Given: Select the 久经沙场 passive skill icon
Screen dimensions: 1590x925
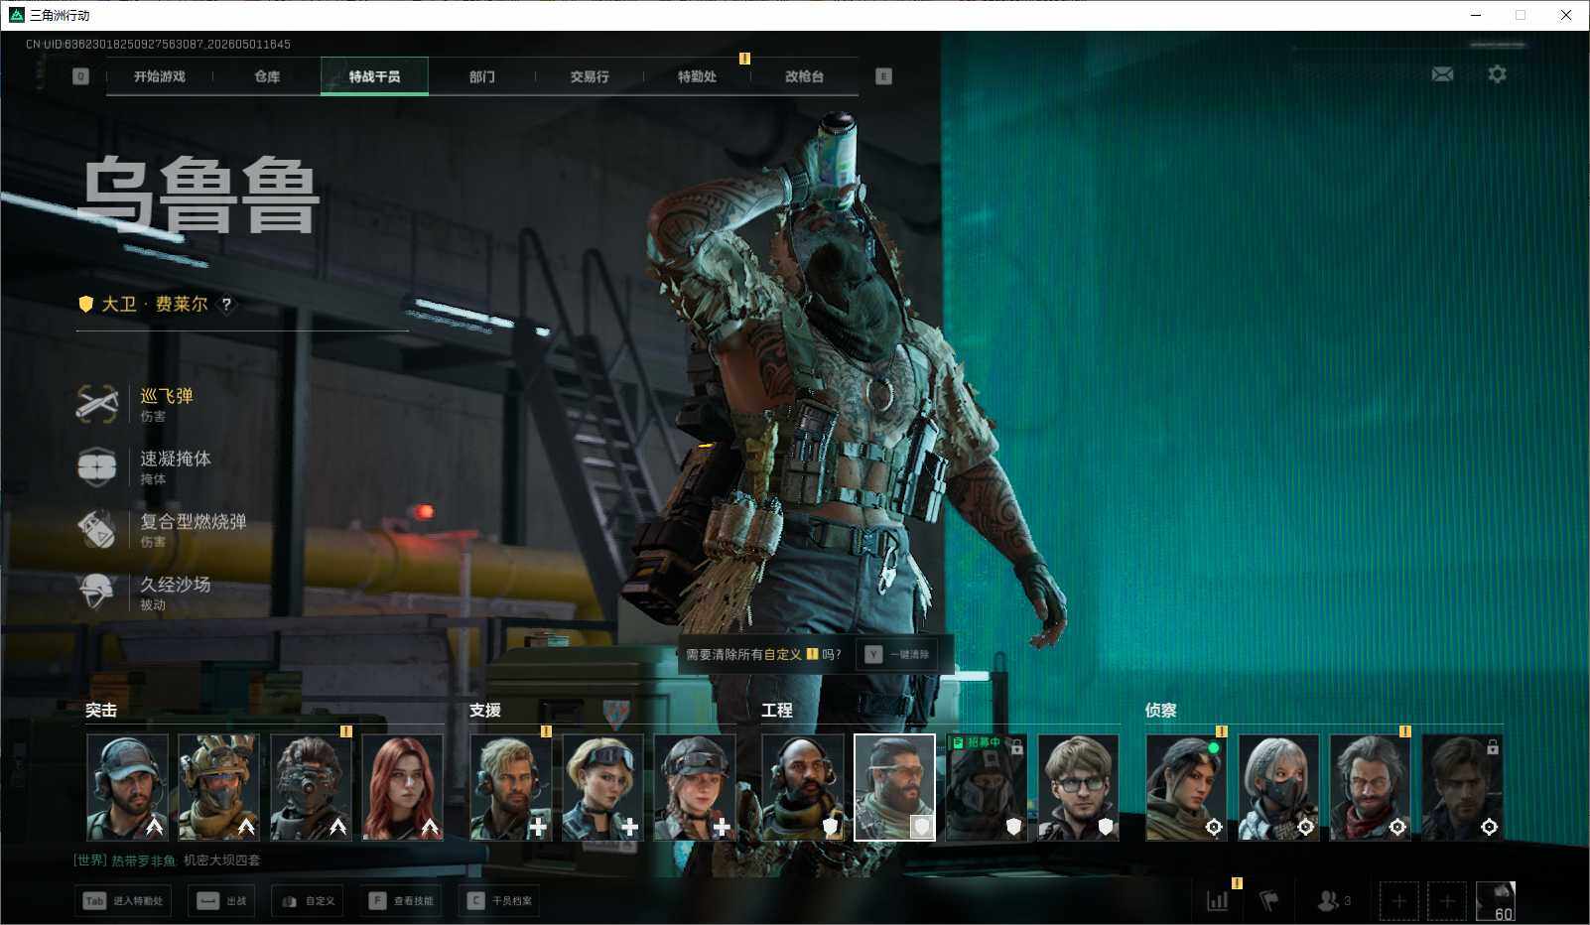Looking at the screenshot, I should 97,592.
